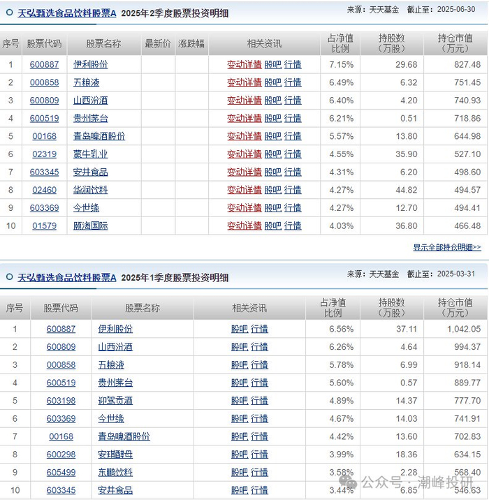Open 股吧 for 伊利股份 in the 2季度 table

[273, 65]
